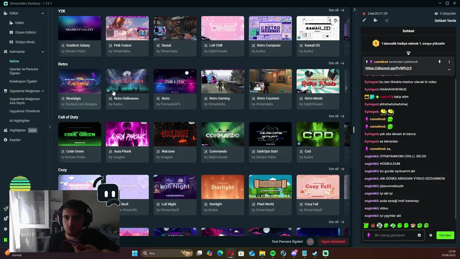Click the video camera icon in live panel
This screenshot has height=259, width=460.
[375, 20]
